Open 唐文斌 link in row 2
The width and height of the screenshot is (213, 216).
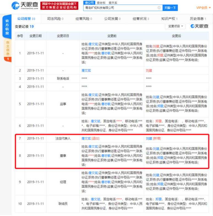click(86, 71)
